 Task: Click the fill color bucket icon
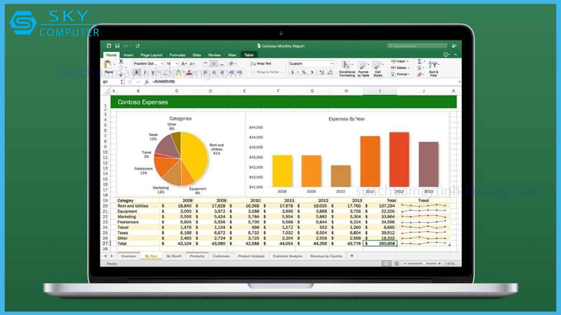tap(178, 72)
